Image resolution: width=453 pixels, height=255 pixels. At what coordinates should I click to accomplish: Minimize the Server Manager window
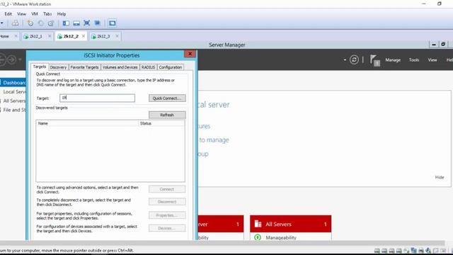[x=434, y=45]
